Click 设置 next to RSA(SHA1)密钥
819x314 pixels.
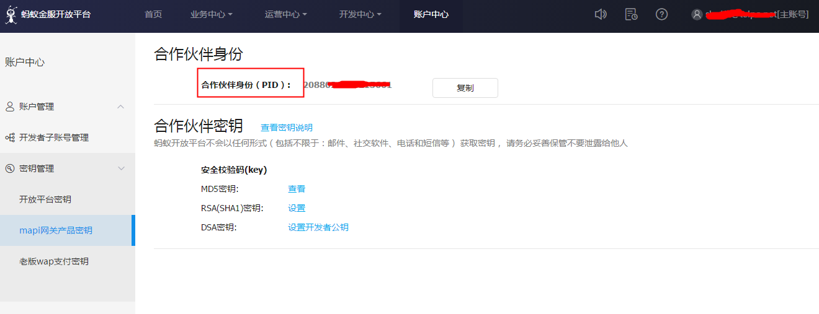pos(297,208)
